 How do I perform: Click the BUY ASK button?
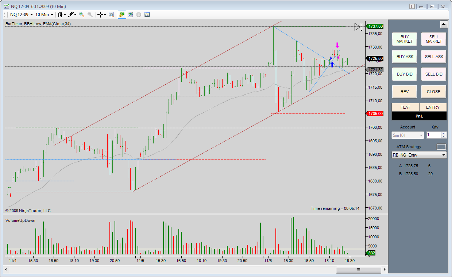point(405,57)
